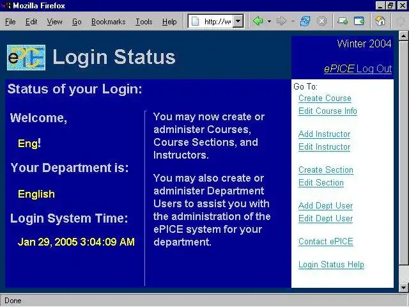Open the File menu
This screenshot has height=307, width=409.
(10, 22)
